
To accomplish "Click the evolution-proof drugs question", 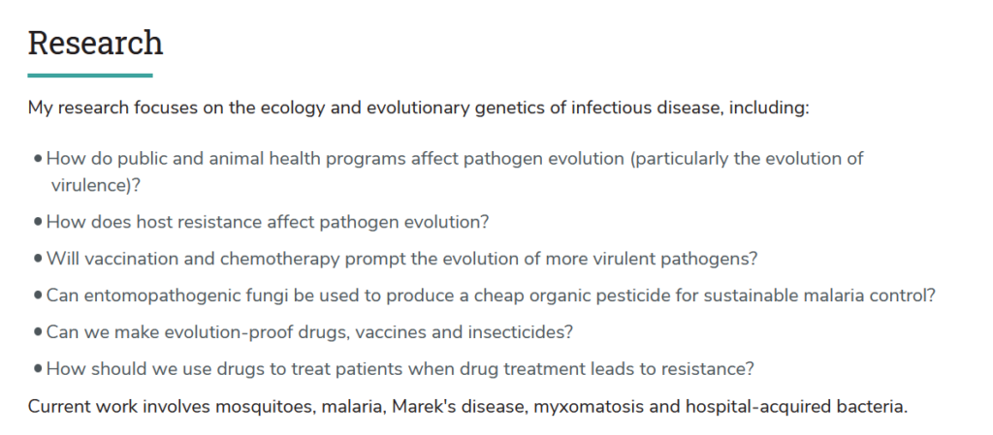I will pyautogui.click(x=309, y=332).
